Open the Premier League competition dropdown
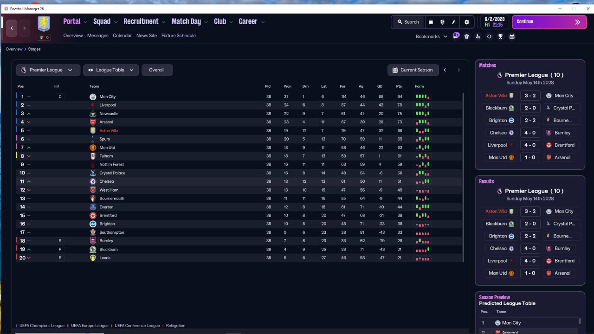The height and width of the screenshot is (334, 594). (48, 70)
